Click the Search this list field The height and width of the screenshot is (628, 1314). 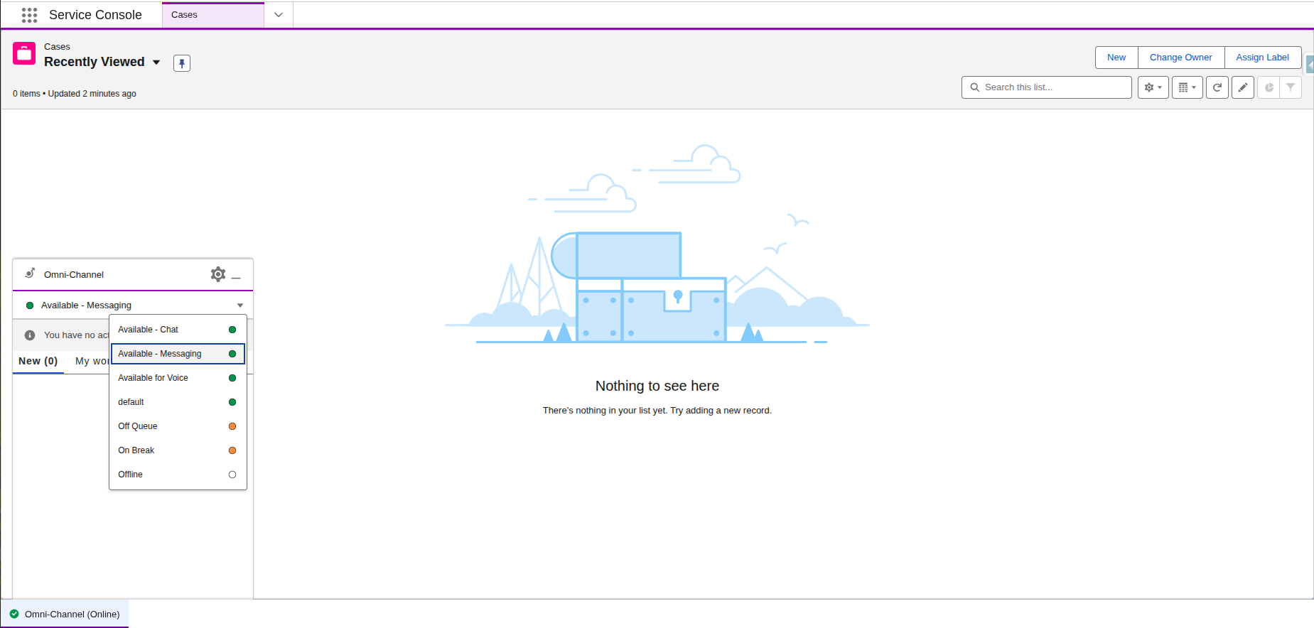(1052, 87)
